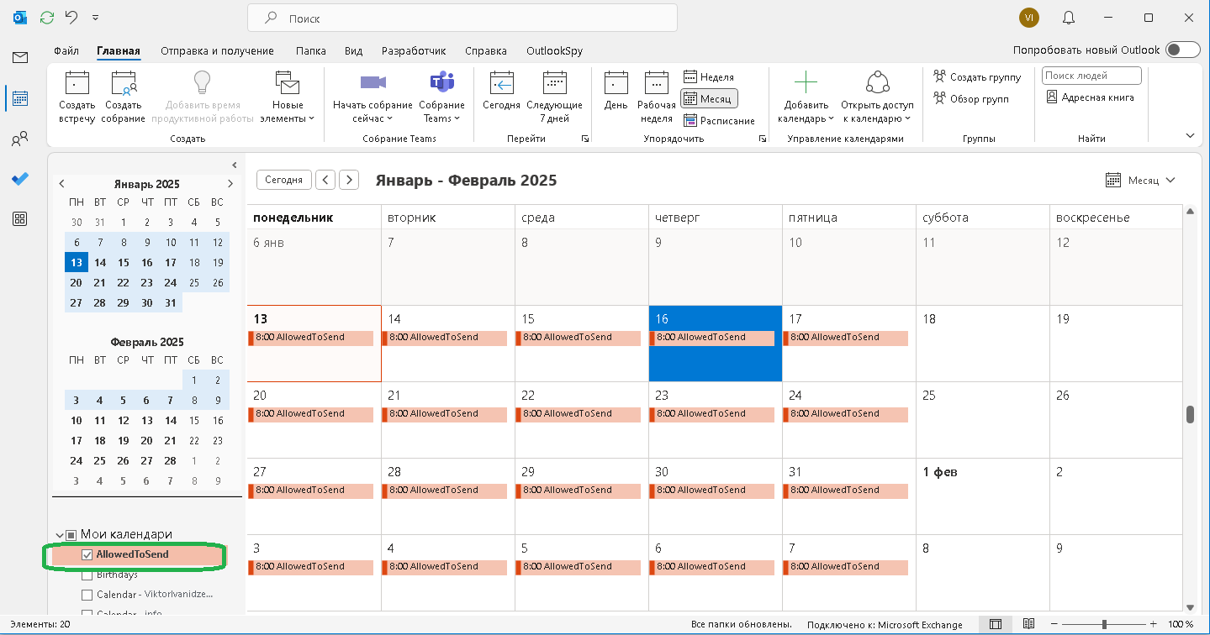
Task: Toggle Мои календари group checkbox
Action: [71, 534]
